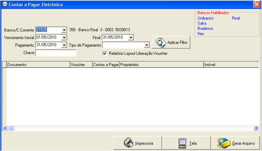Click the Proprietário column header

161,65
